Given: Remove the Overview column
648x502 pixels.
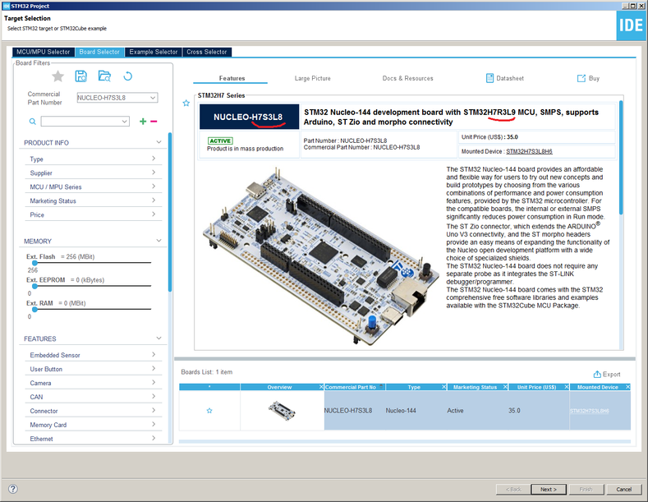Looking at the screenshot, I should 321,387.
